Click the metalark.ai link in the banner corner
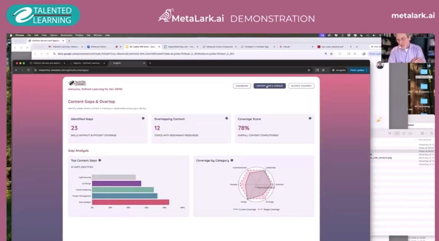The image size is (439, 241). point(413,16)
